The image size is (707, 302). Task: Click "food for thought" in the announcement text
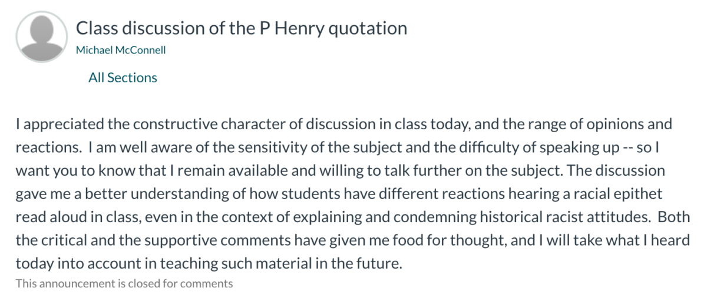(x=480, y=240)
